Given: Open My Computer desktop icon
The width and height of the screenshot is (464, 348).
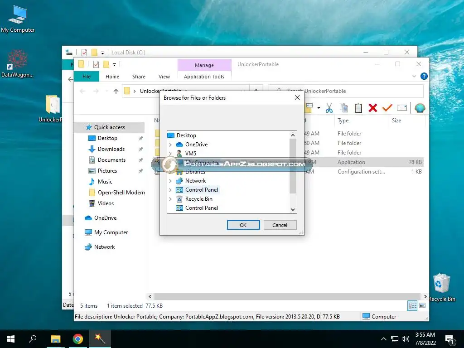Looking at the screenshot, I should pos(18,19).
